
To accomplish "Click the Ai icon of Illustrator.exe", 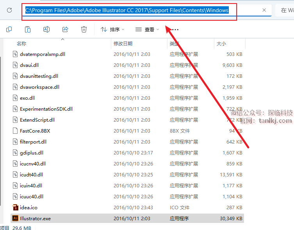I will 15,218.
